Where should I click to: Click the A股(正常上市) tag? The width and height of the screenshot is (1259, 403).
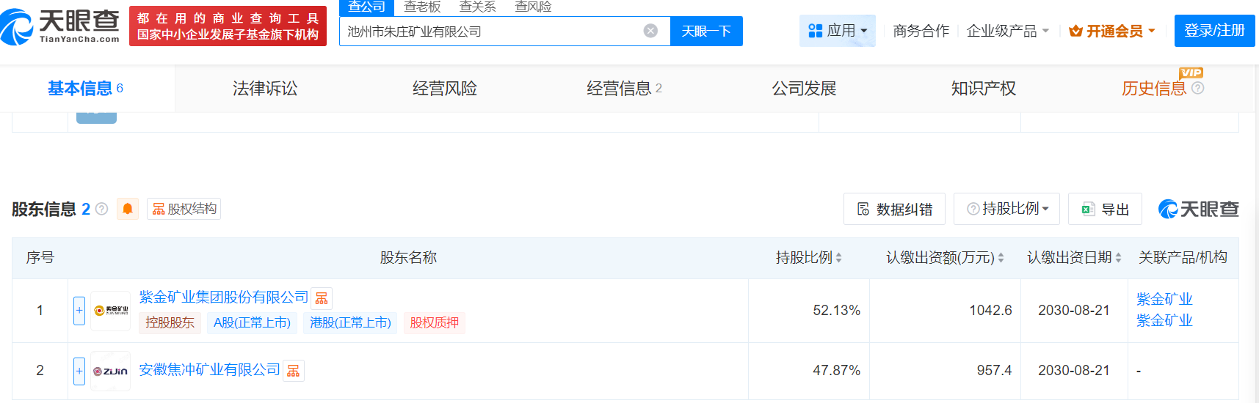click(x=252, y=322)
